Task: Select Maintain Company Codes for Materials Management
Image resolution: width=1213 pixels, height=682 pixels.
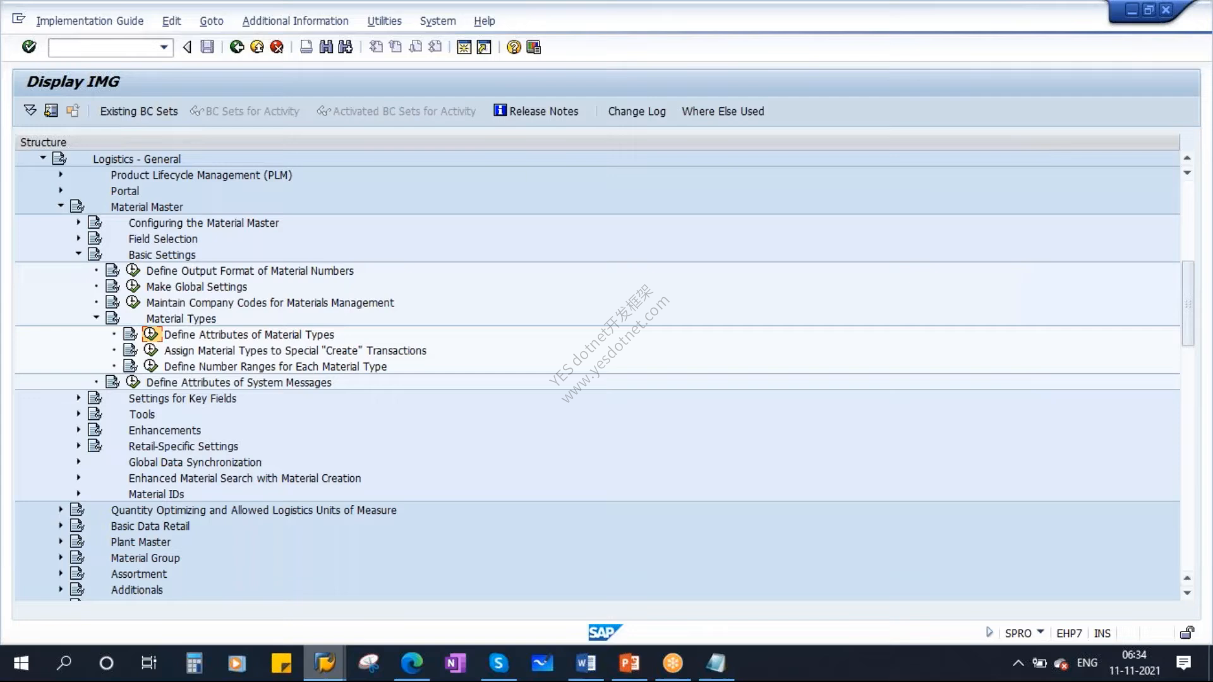Action: 270,302
